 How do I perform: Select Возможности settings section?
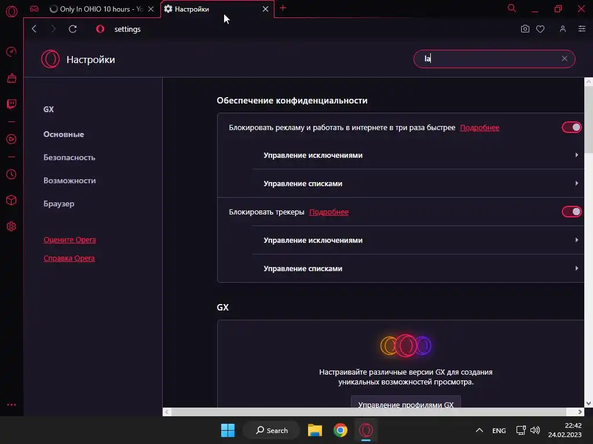[69, 180]
